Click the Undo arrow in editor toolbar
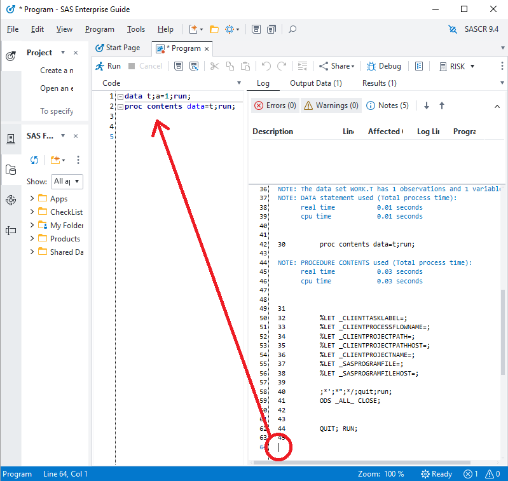This screenshot has height=481, width=508. point(266,66)
